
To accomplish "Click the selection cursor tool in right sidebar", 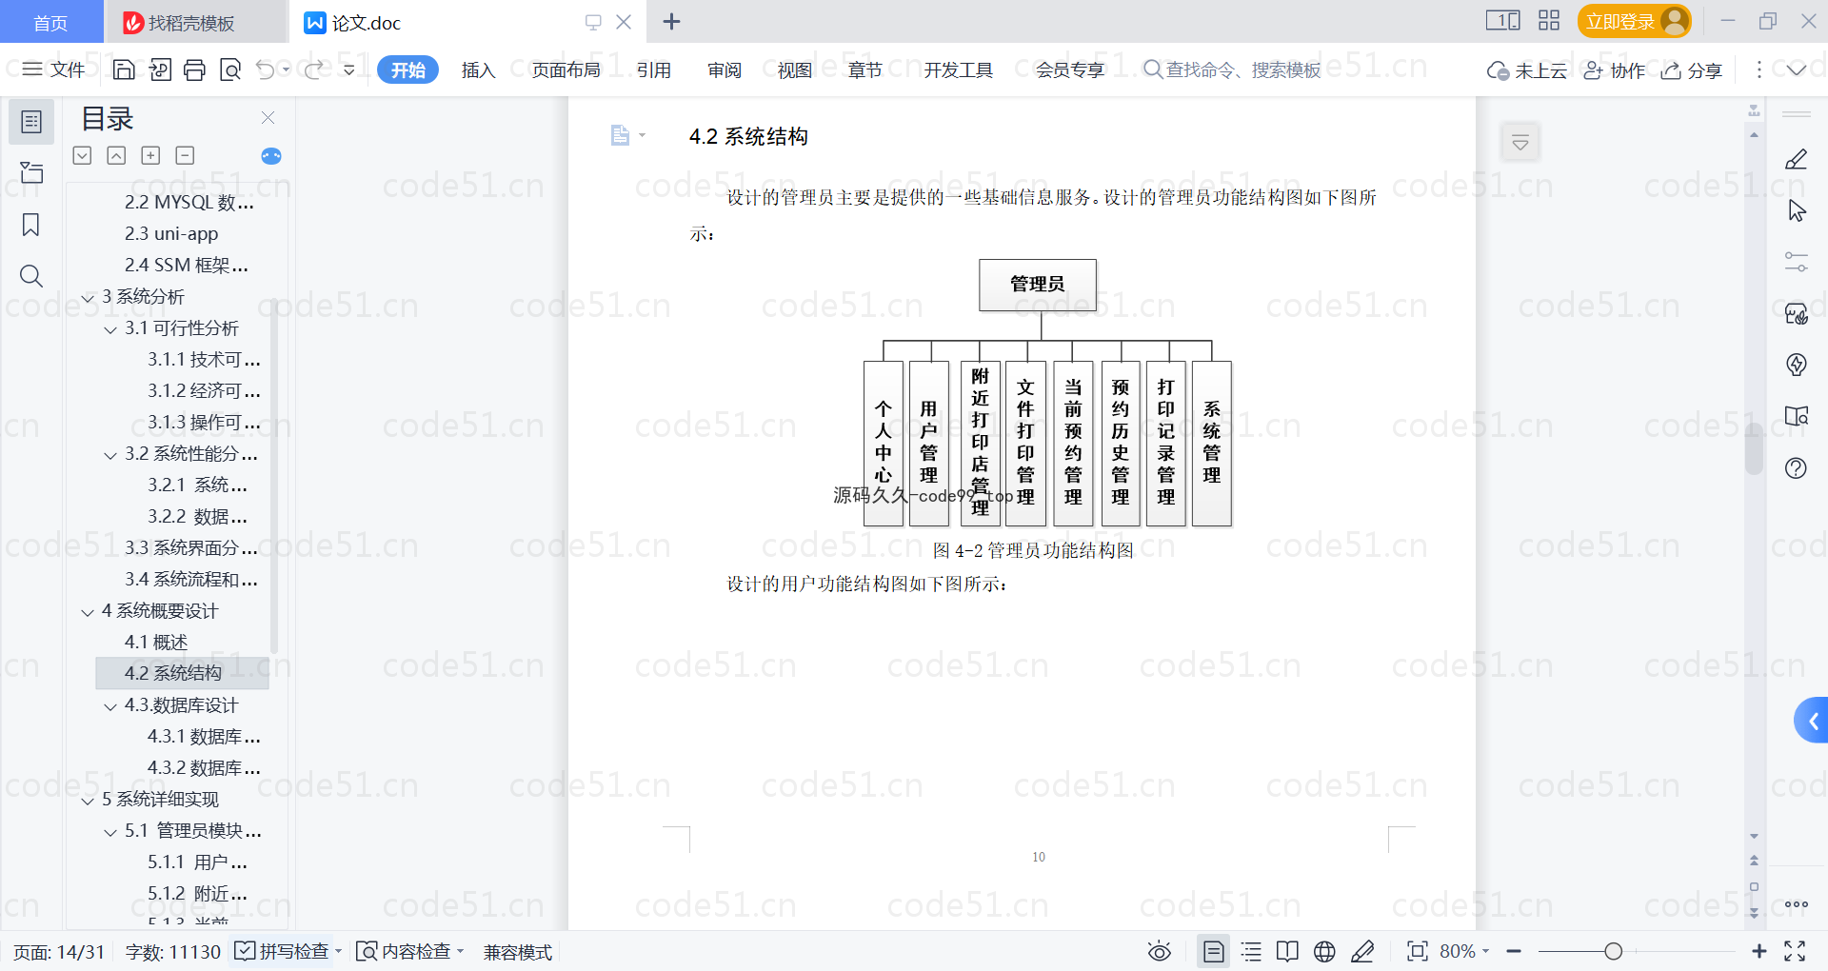I will [1796, 210].
